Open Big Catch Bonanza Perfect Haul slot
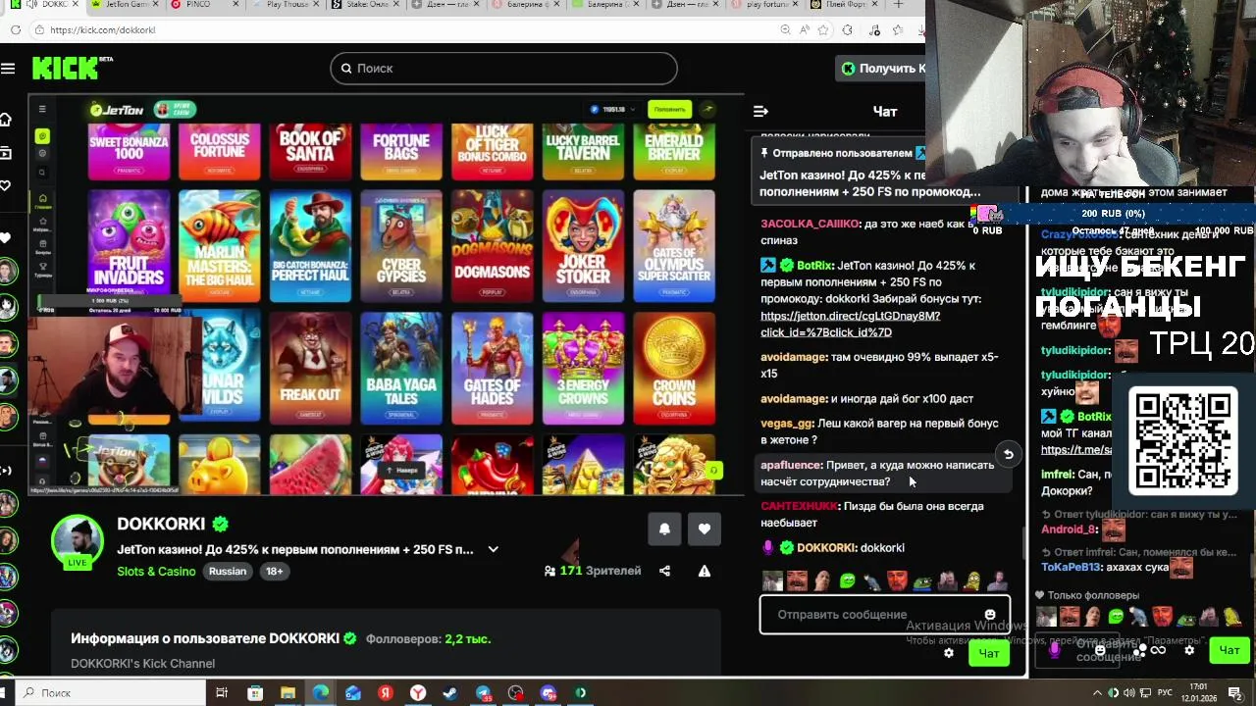The height and width of the screenshot is (706, 1256). pos(310,245)
